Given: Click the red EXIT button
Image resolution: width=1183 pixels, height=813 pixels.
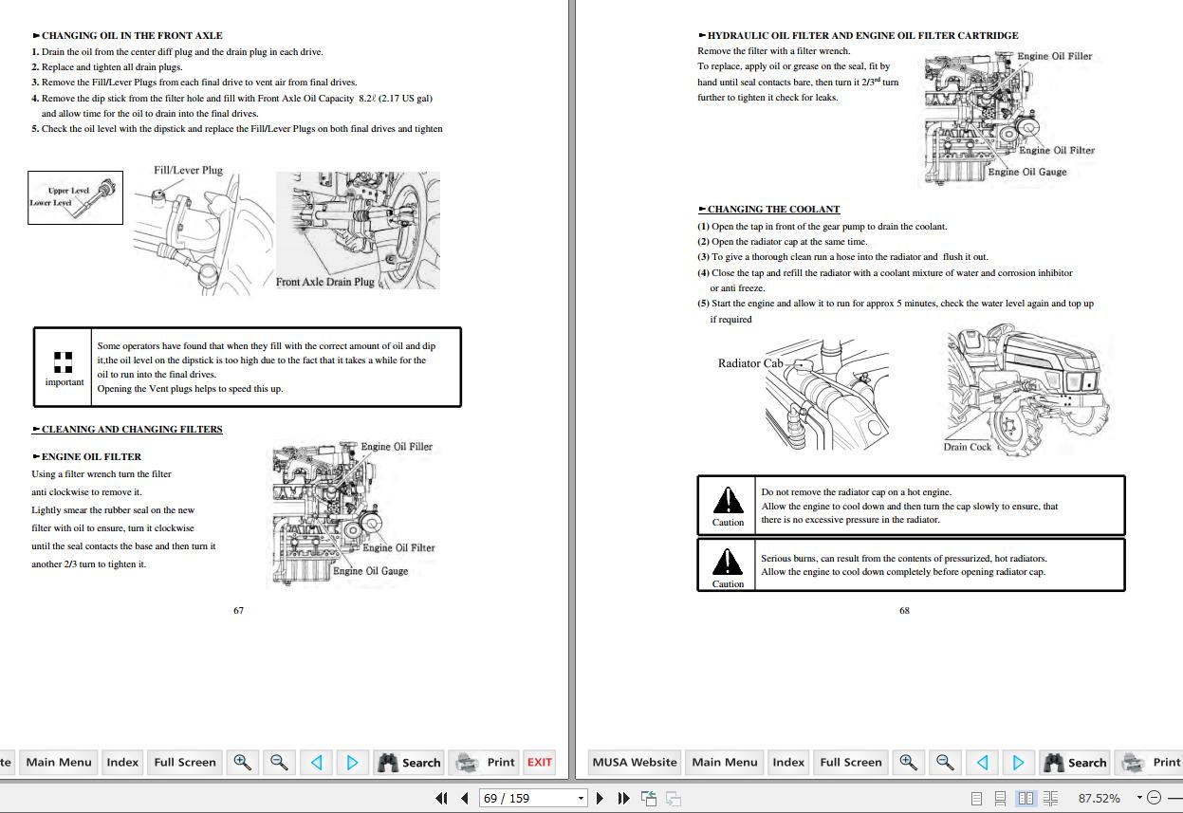Looking at the screenshot, I should (540, 762).
